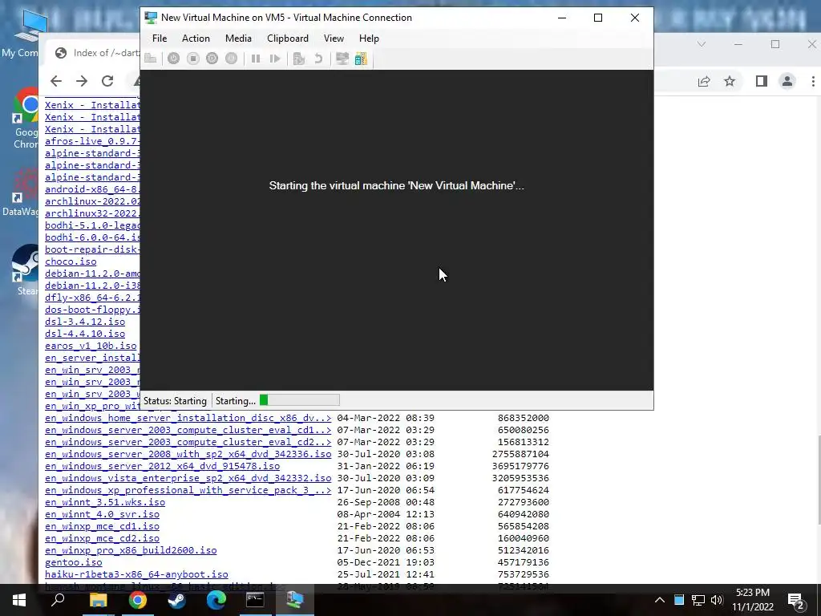Open the en_winnt_4.0_svr.iso link
Viewport: 821px width, 616px height.
(102, 514)
